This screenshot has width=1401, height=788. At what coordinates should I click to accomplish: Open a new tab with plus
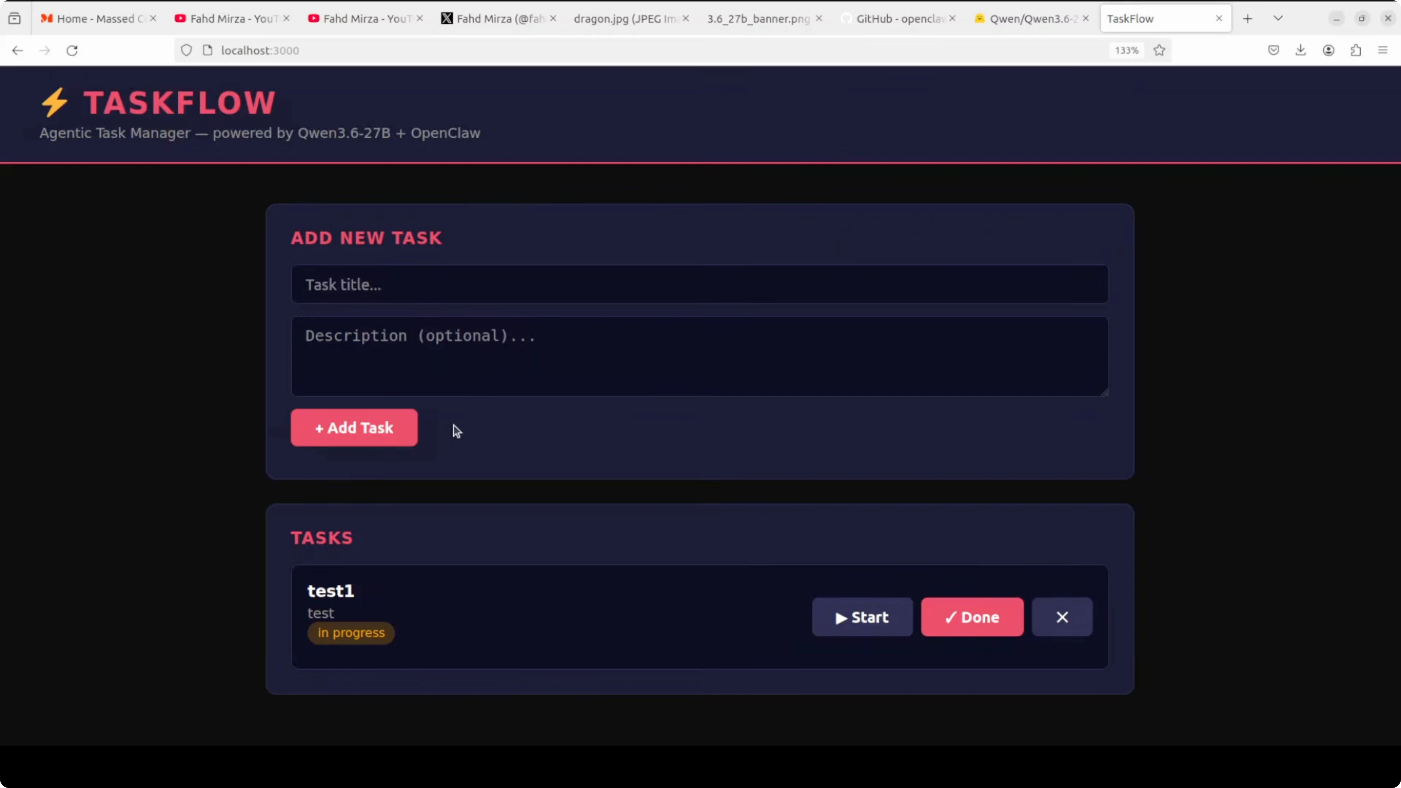pos(1248,19)
